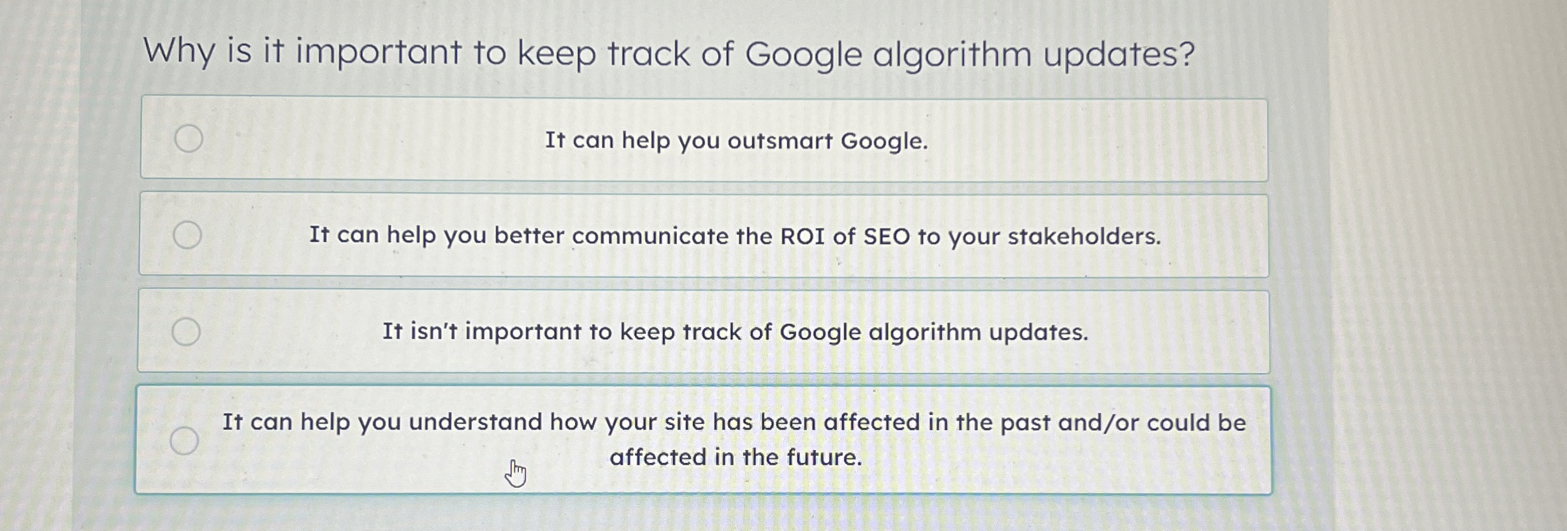Pick the outsmart Google option
Viewport: 1567px width, 531px height.
[736, 140]
